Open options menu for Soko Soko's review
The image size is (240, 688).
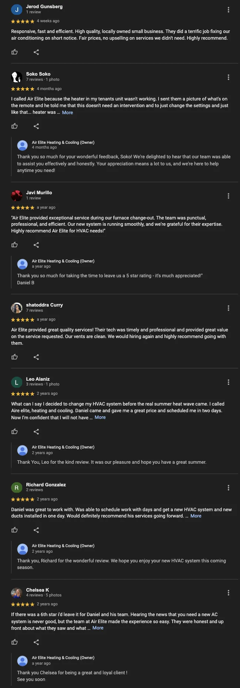(x=228, y=77)
